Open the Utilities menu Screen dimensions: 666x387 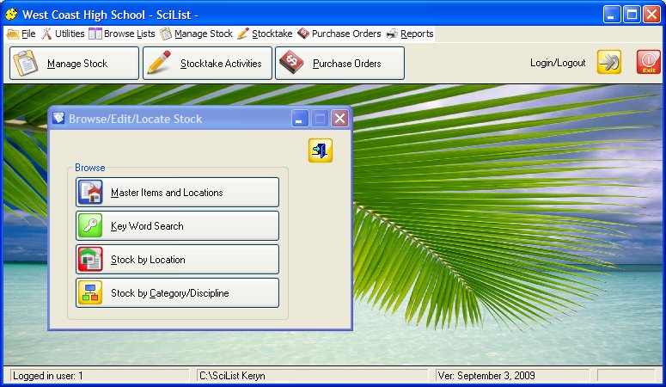coord(63,34)
